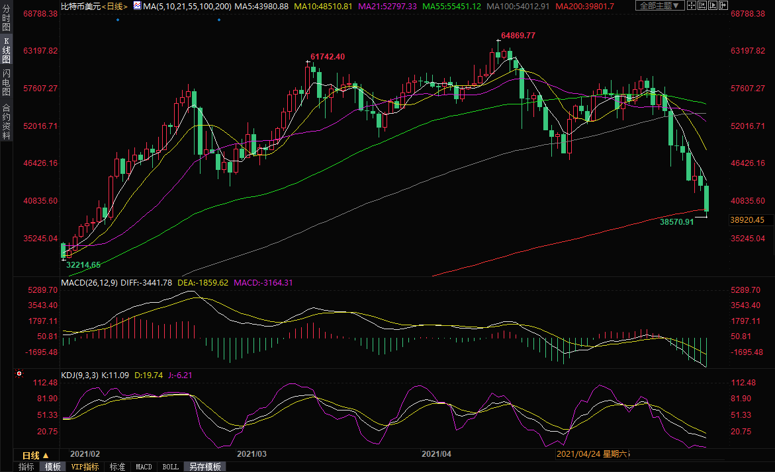Viewport: 775px width, 472px height.
Task: Open the 全部主题 theme dropdown
Action: (660, 5)
